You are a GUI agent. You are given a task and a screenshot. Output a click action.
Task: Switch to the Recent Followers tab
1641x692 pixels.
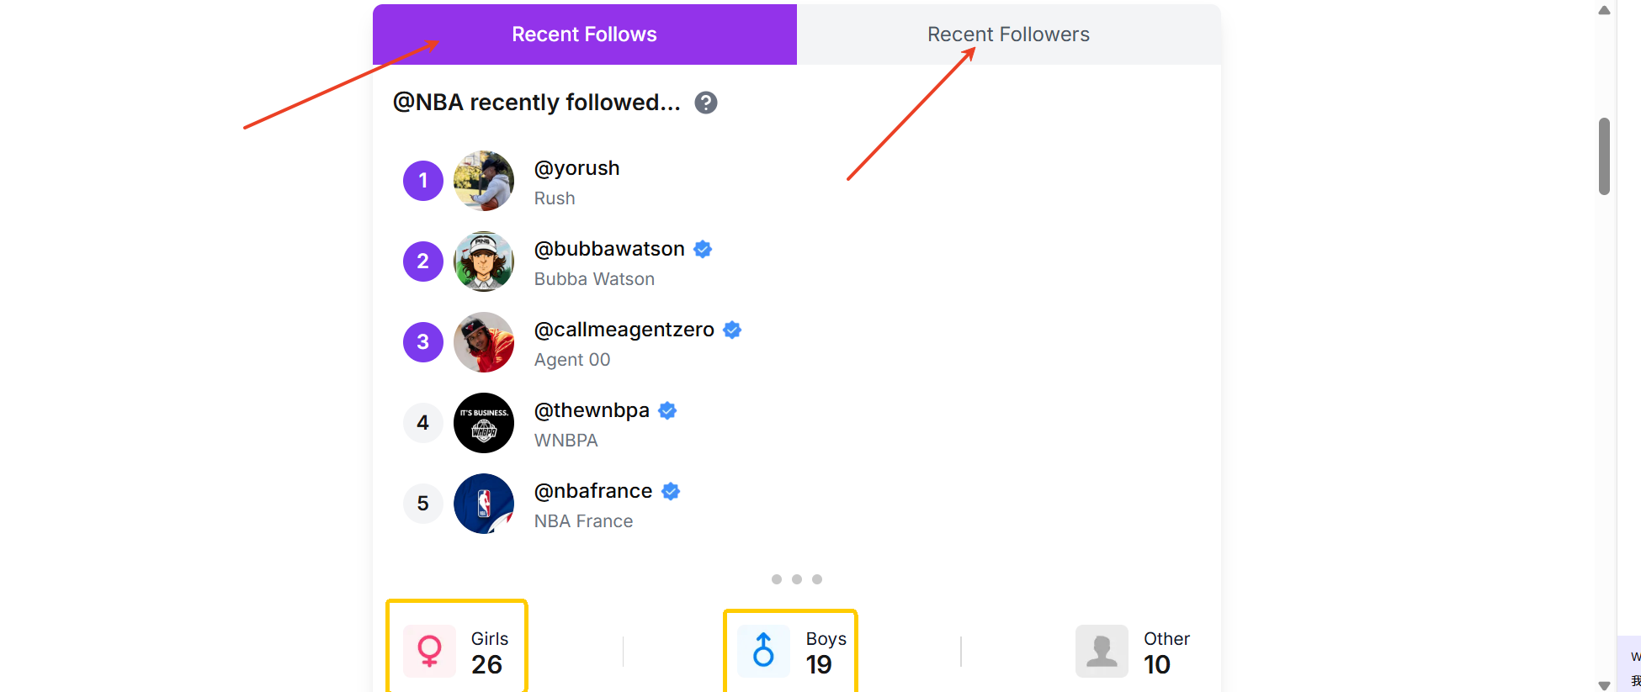[x=1008, y=34]
